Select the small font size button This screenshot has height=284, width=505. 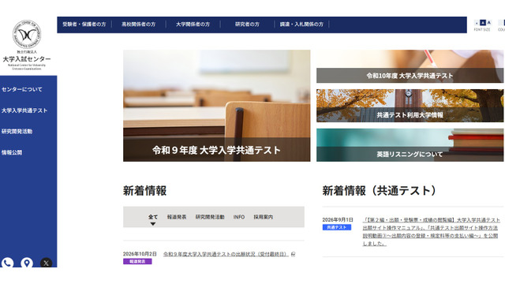click(x=477, y=23)
